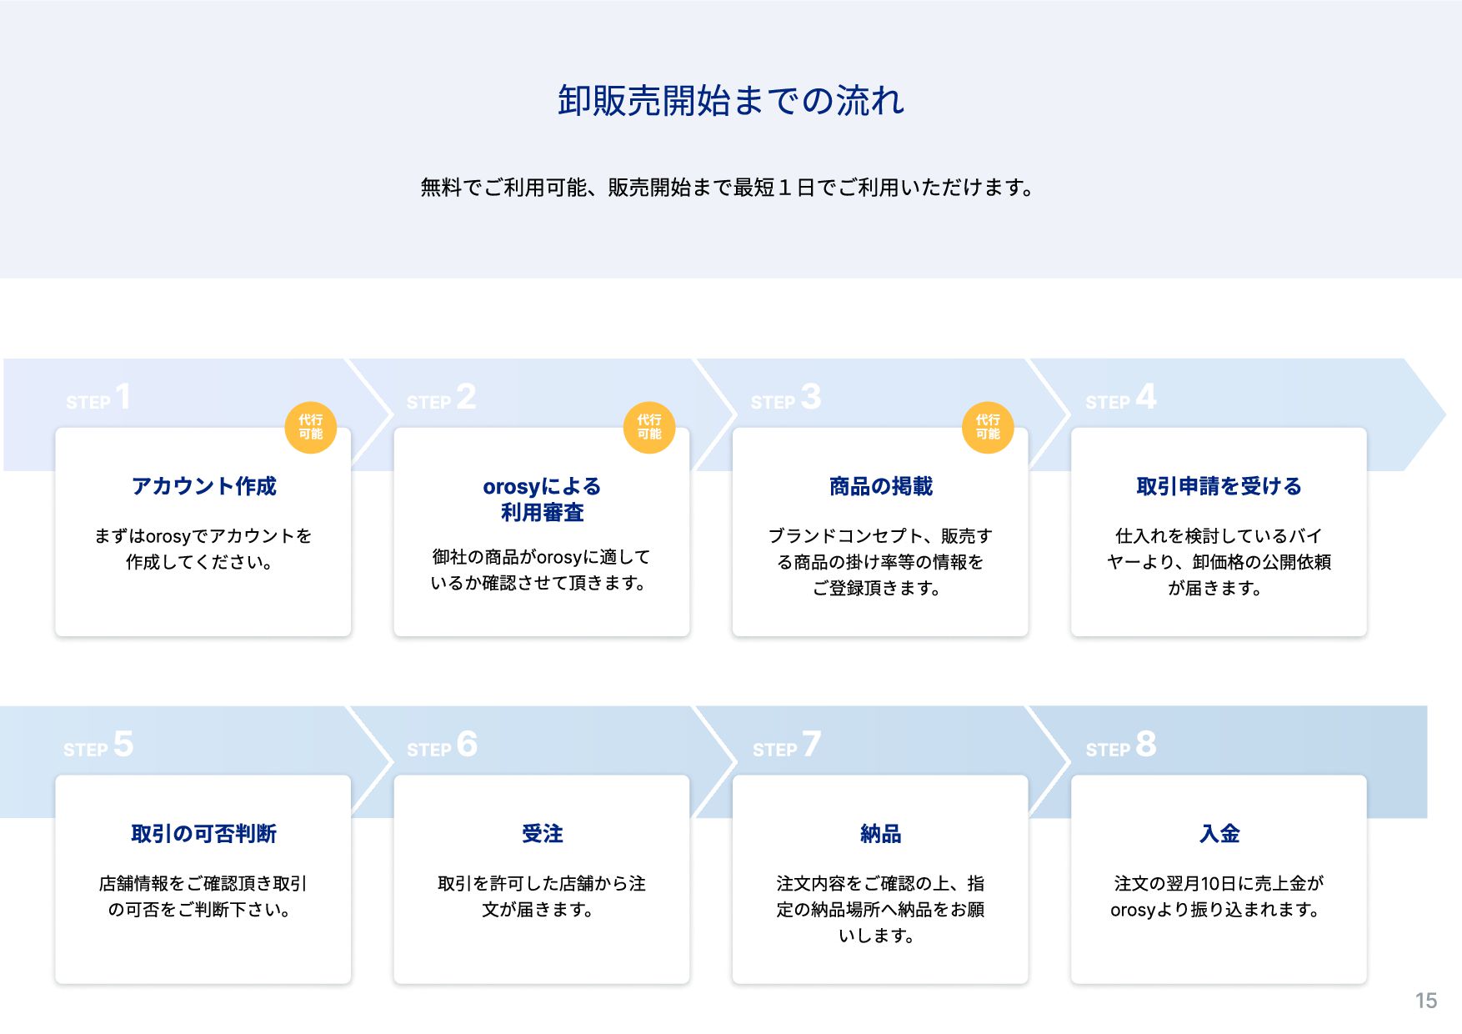Image resolution: width=1462 pixels, height=1034 pixels.
Task: Click the 納品 heading
Action: point(880,834)
